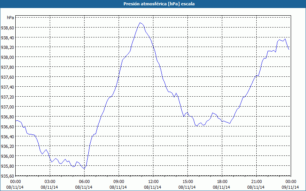This screenshot has width=306, height=191.
Task: Click the 'hPa' unit label on the axis
Action: 10,18
